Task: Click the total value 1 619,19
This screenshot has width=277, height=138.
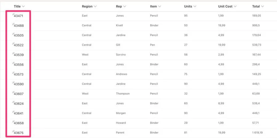Action: [259, 133]
